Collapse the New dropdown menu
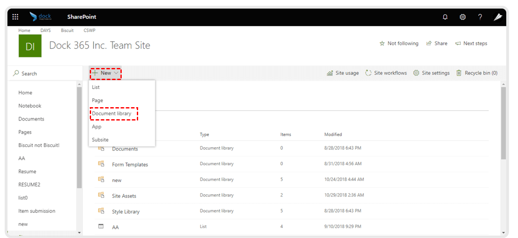Screen dimensions: 518x238 105,73
